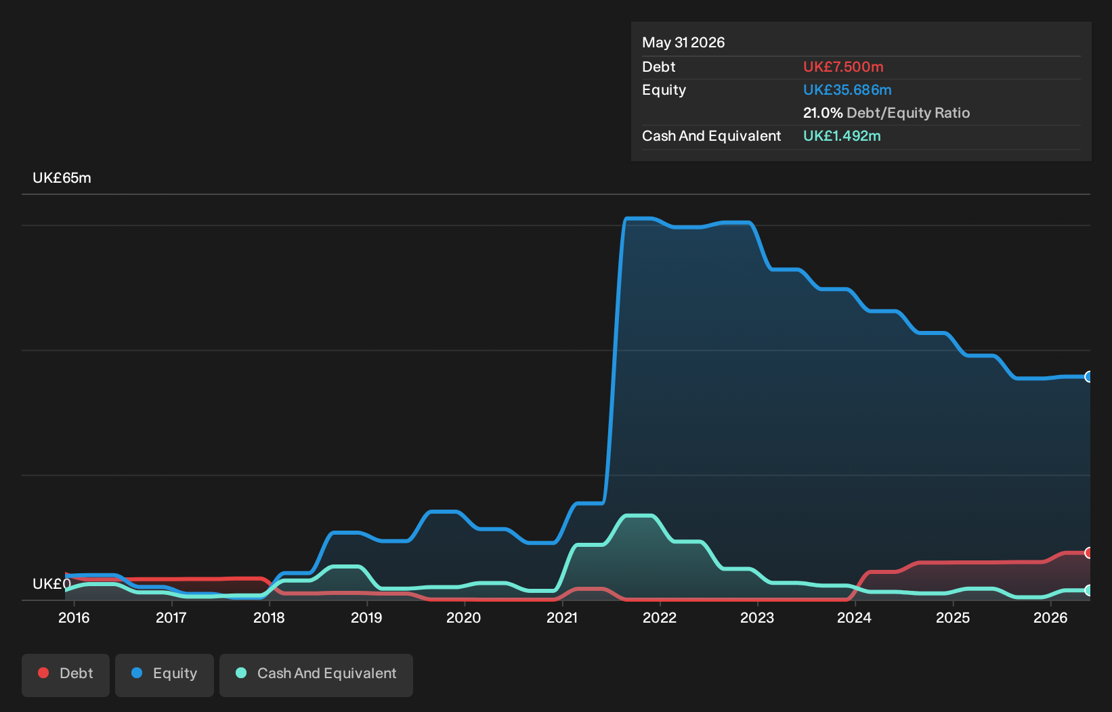Toggle the Cash And Equivalent legend button
This screenshot has height=712, width=1112.
316,675
